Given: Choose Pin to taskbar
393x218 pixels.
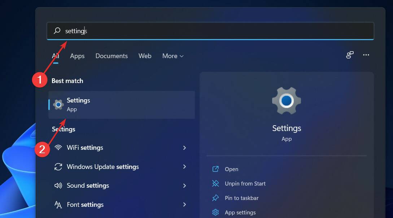Looking at the screenshot, I should coord(242,198).
